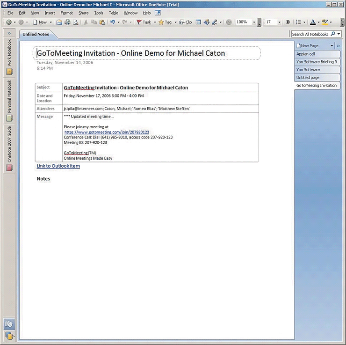Open the Table menu

pos(114,13)
